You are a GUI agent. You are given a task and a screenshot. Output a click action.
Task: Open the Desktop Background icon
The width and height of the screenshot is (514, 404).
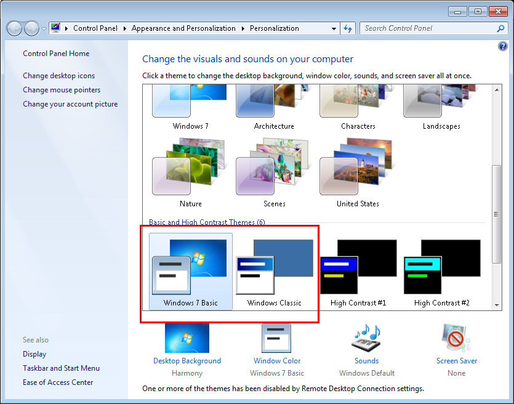pyautogui.click(x=187, y=339)
